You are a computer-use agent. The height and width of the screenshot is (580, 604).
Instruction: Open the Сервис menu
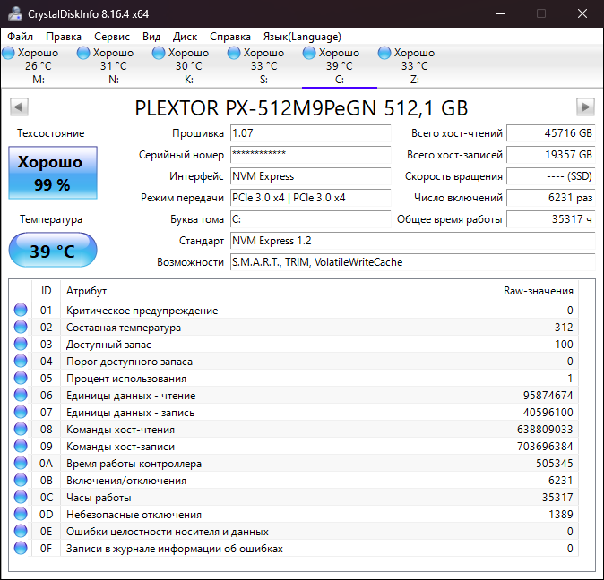pyautogui.click(x=112, y=37)
